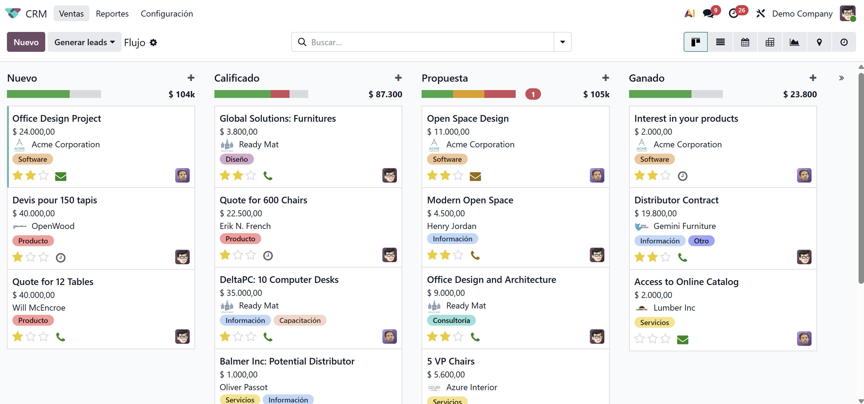Expand the Generar leads dropdown
864x404 pixels.
click(84, 42)
